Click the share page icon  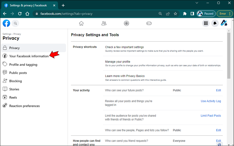[168, 14]
